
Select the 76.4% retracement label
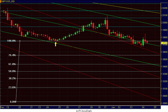pos(12,55)
